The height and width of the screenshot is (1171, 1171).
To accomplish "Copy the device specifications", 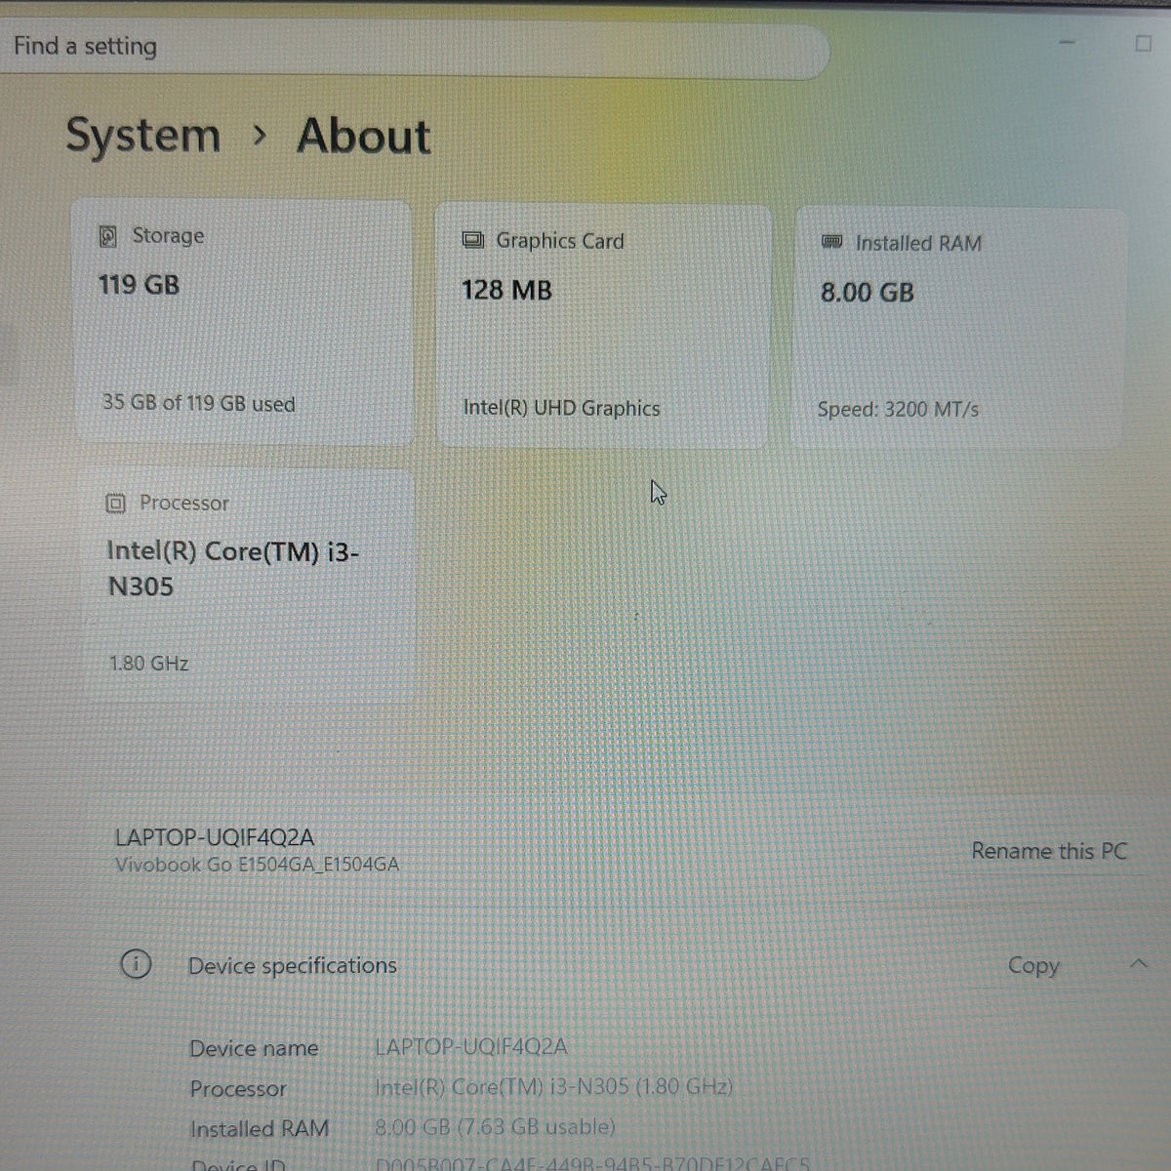I will pos(1033,966).
